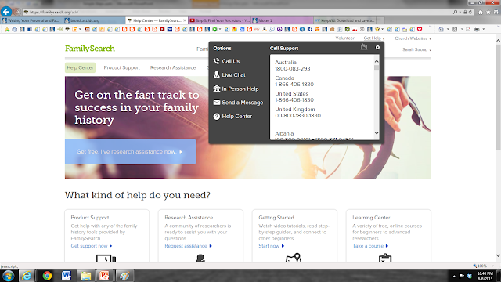The image size is (501, 282).
Task: Open the Sarah Strong account dropdown
Action: [x=416, y=49]
